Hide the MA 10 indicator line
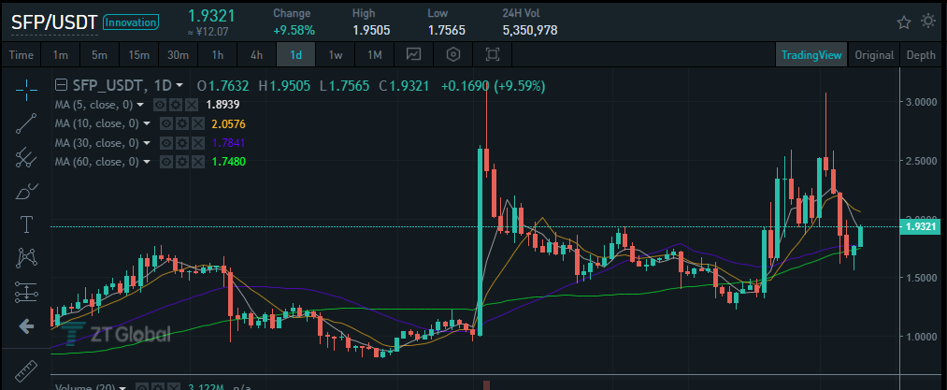This screenshot has height=390, width=947. (166, 124)
